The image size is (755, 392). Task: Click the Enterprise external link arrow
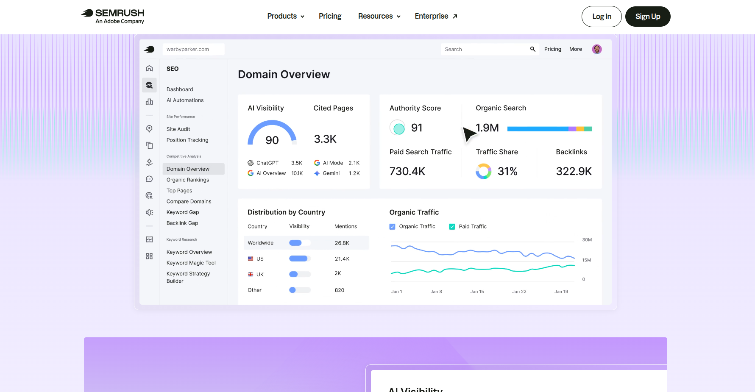455,16
